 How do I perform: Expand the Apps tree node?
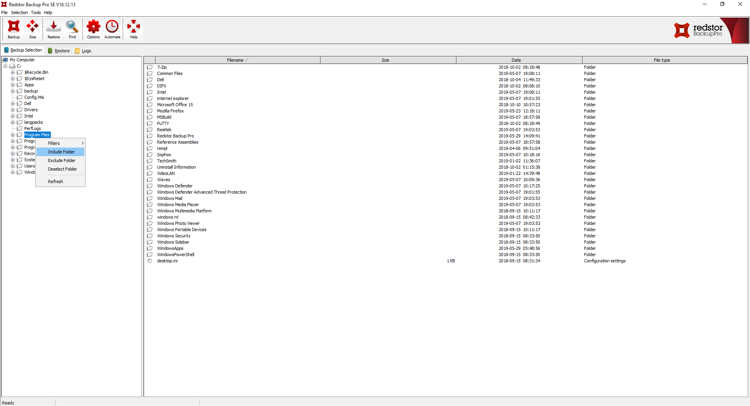pyautogui.click(x=12, y=85)
